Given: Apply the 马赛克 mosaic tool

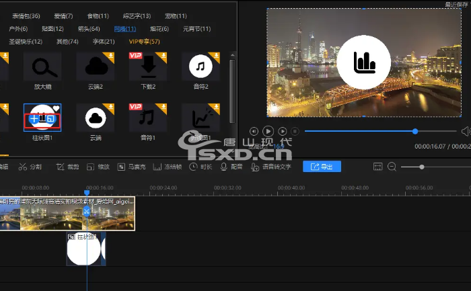Looking at the screenshot, I should pyautogui.click(x=132, y=167).
